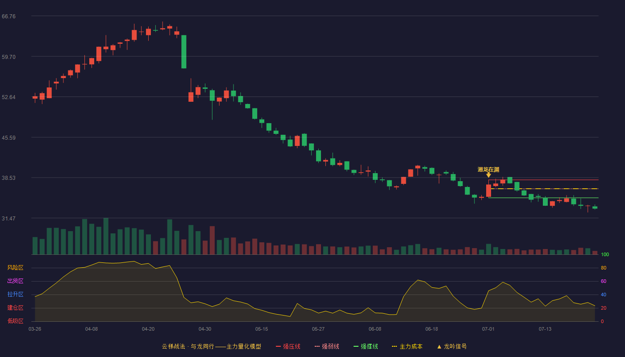Image resolution: width=625 pixels, height=357 pixels.
Task: Click the 04-20 date label
Action: tap(148, 329)
